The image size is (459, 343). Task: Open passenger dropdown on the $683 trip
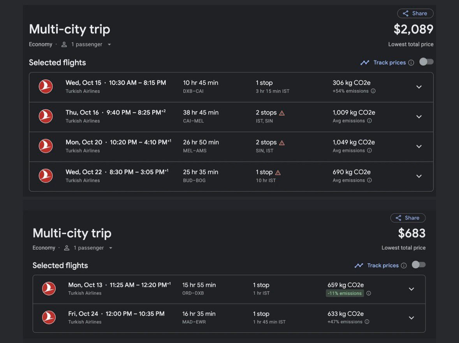click(x=111, y=248)
